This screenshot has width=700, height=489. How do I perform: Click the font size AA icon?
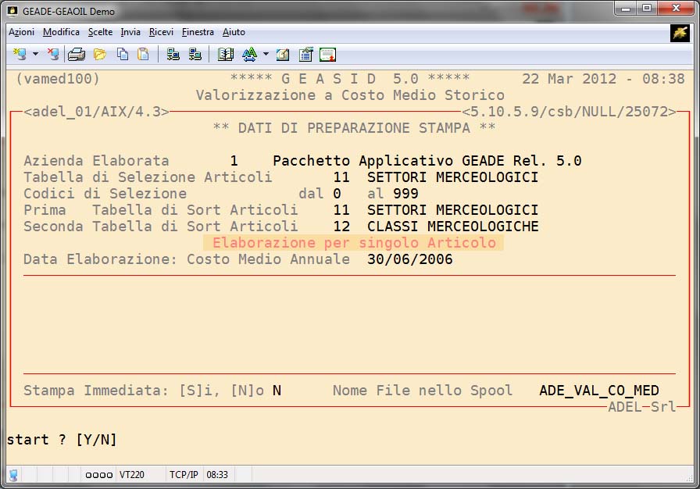(x=249, y=55)
